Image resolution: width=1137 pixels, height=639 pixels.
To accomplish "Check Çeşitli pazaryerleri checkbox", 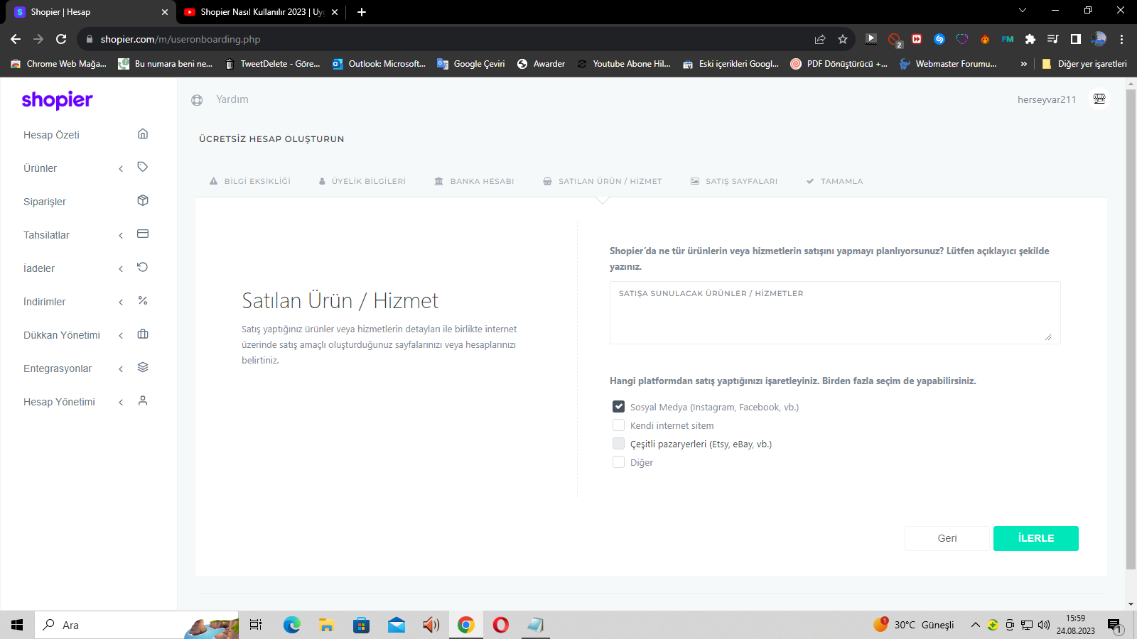I will (x=618, y=444).
